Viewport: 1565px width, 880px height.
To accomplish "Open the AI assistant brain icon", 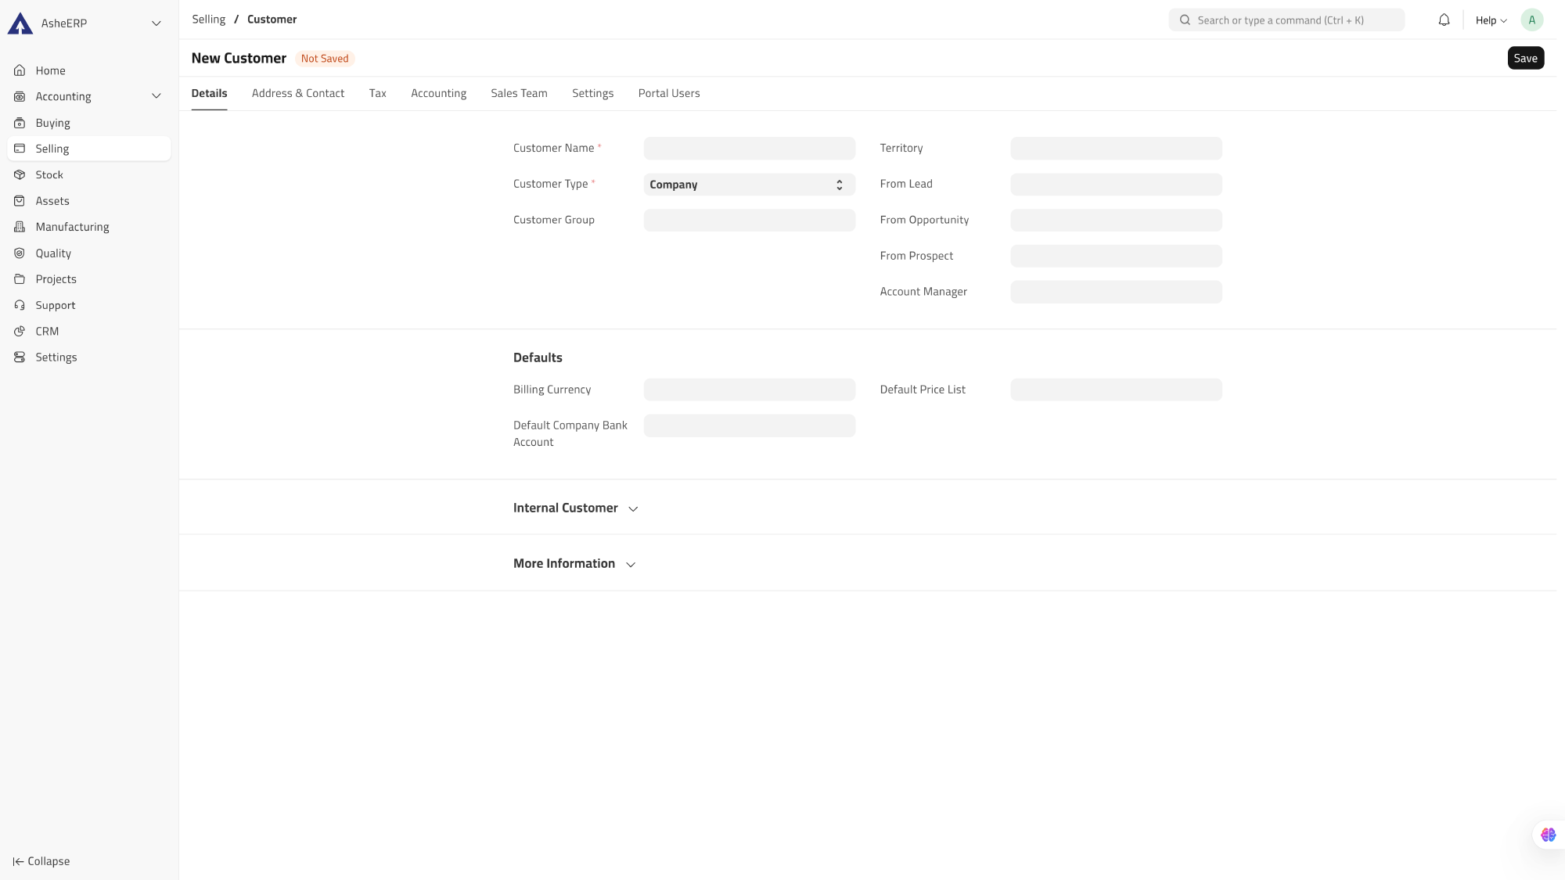I will pos(1548,835).
